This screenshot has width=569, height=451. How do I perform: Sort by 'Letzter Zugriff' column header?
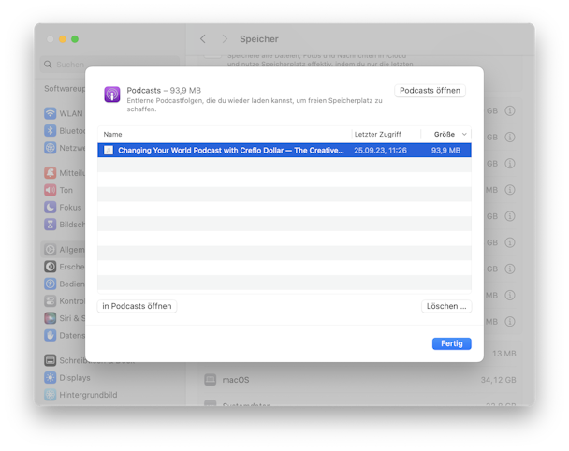[x=377, y=134]
